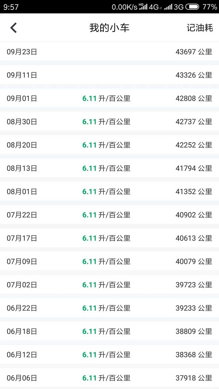
Task: Tap the 4G signal strength icon
Action: click(144, 7)
